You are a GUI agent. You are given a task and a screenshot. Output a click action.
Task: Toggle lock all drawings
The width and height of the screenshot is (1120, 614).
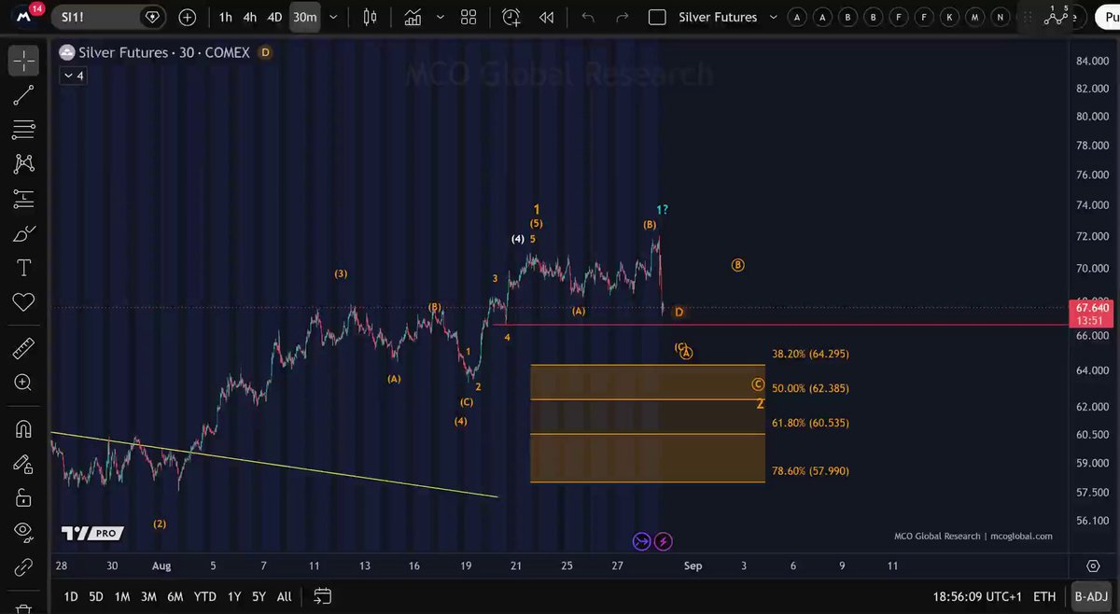[23, 498]
